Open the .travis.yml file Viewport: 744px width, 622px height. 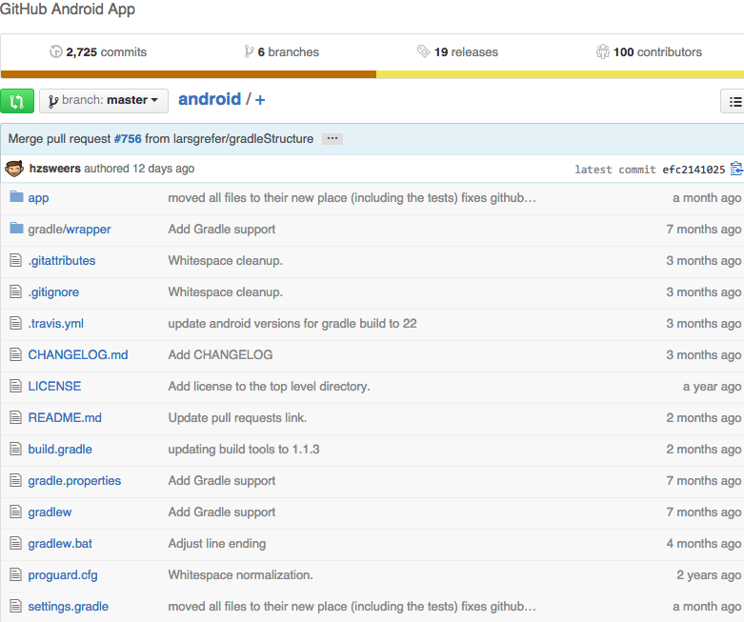pyautogui.click(x=56, y=324)
